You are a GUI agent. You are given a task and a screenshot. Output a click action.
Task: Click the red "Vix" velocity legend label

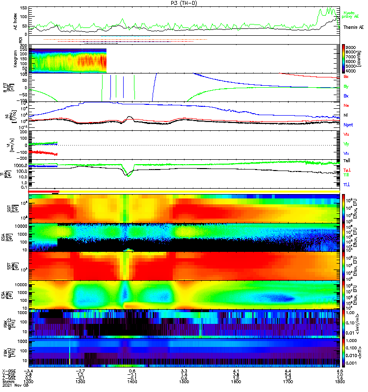click(346, 134)
